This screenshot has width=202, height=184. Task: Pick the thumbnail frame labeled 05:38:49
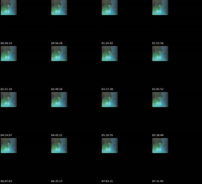coord(160,100)
